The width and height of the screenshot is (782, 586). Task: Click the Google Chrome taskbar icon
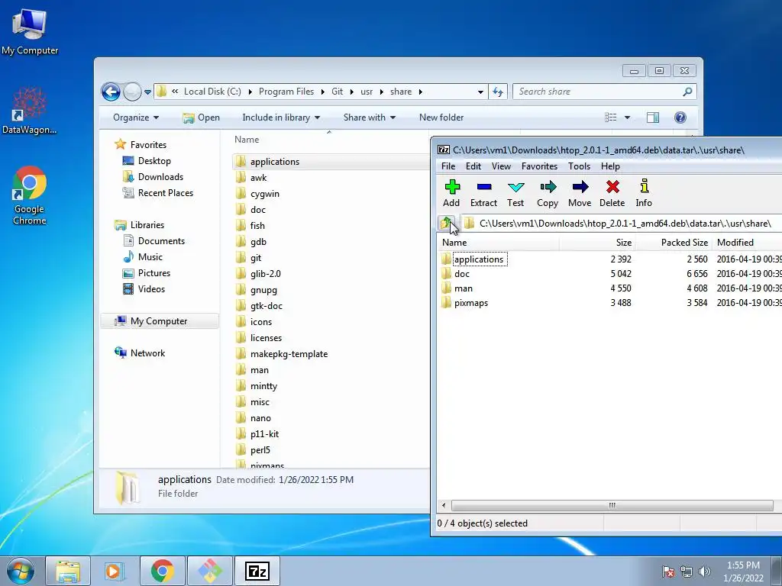pos(163,571)
